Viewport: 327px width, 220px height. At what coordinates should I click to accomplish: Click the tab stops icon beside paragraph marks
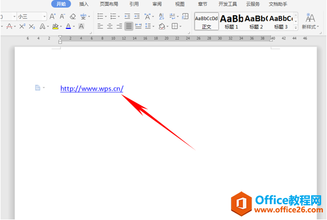185,16
